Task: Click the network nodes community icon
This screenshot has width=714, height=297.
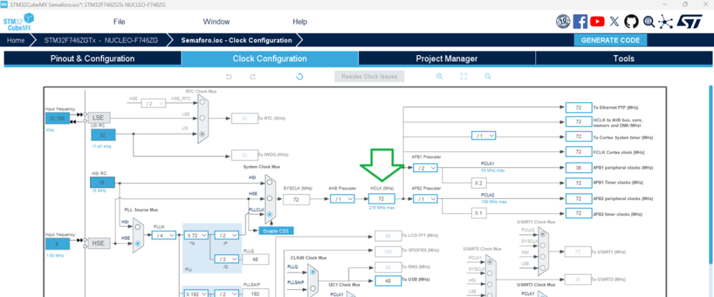Action: pyautogui.click(x=666, y=22)
